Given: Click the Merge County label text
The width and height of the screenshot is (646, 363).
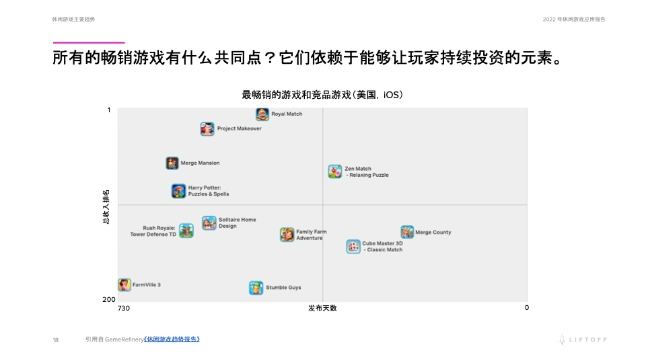Looking at the screenshot, I should coord(433,232).
